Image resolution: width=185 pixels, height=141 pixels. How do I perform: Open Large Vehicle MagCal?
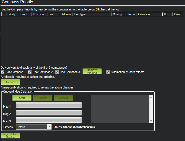click(11, 136)
